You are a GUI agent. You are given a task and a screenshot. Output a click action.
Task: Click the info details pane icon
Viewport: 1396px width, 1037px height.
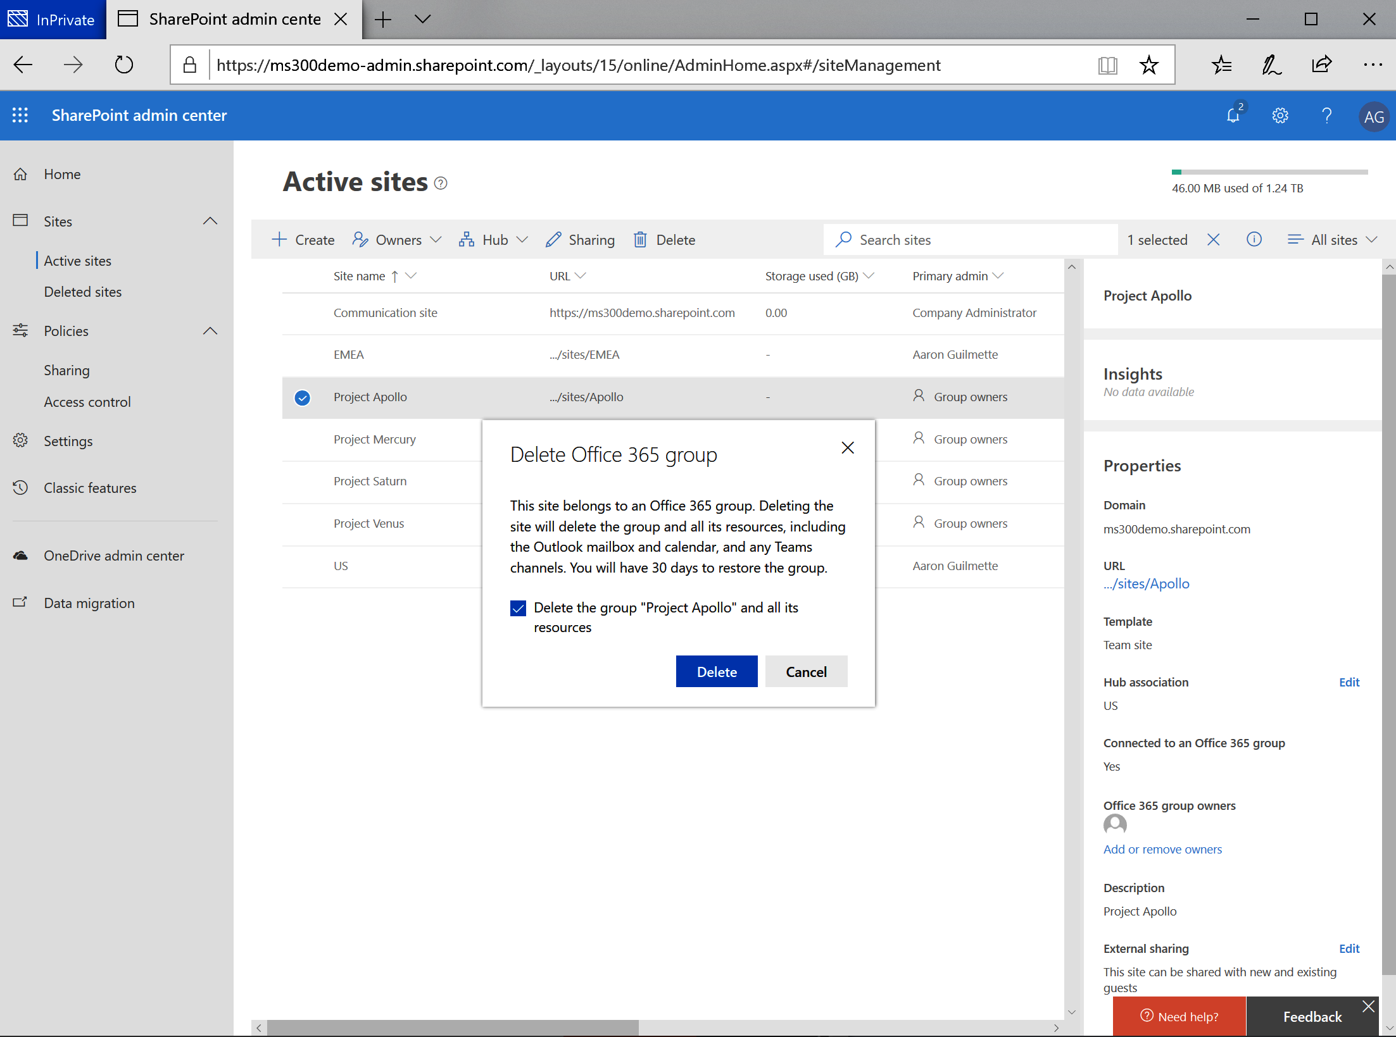coord(1254,239)
